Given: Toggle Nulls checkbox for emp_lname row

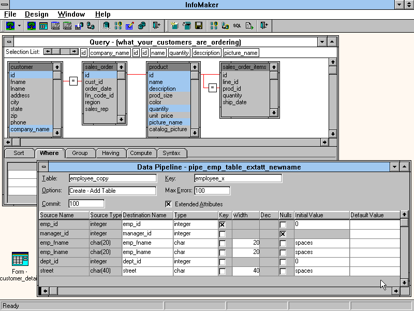Looking at the screenshot, I should (283, 252).
